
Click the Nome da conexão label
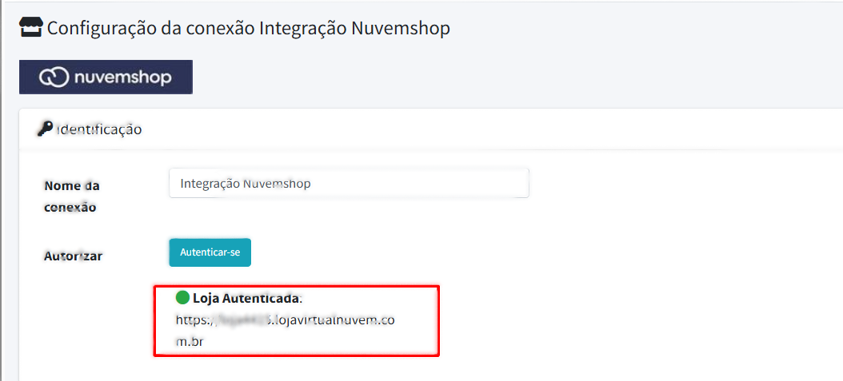71,196
